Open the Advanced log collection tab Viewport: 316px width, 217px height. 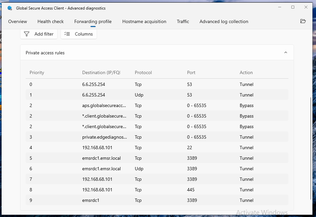(224, 22)
